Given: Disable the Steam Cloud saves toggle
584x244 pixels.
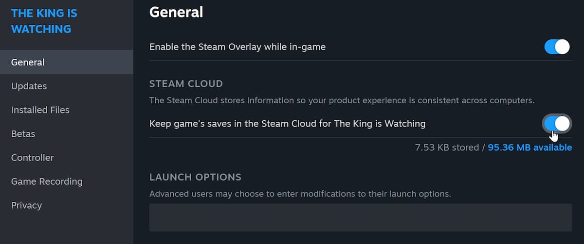Looking at the screenshot, I should coord(557,124).
